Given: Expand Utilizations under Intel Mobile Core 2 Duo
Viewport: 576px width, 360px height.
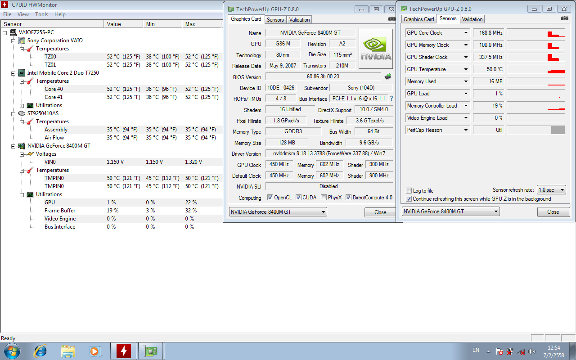Looking at the screenshot, I should (22, 105).
